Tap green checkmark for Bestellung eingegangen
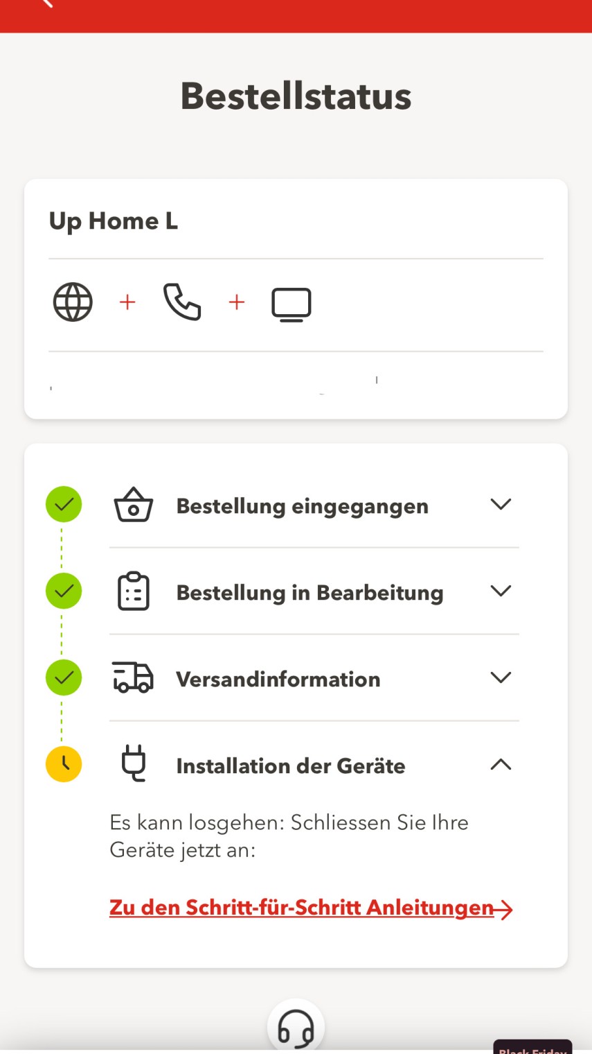The image size is (592, 1054). 64,504
